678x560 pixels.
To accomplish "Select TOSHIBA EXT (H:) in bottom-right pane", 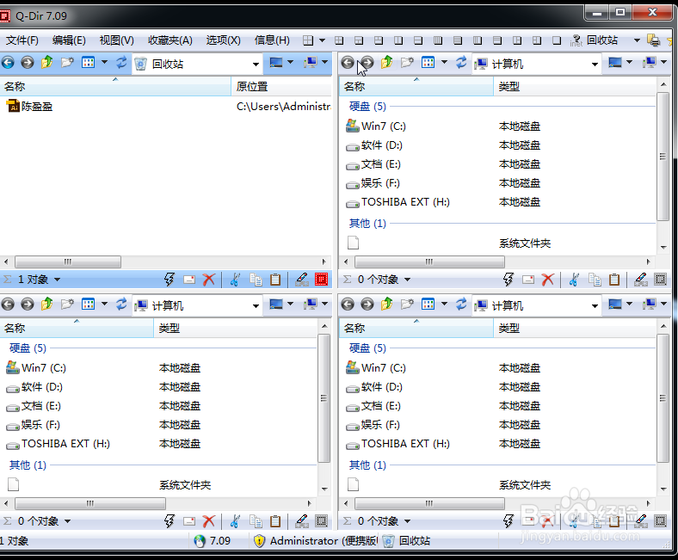I will [398, 444].
